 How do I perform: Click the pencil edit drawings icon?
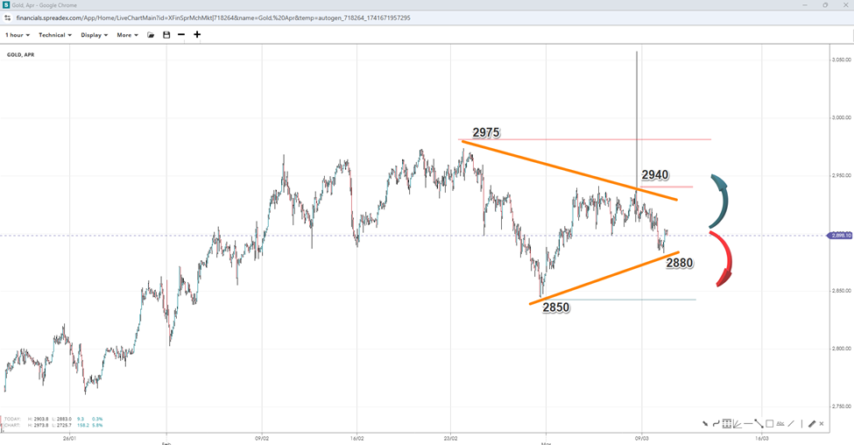click(811, 424)
